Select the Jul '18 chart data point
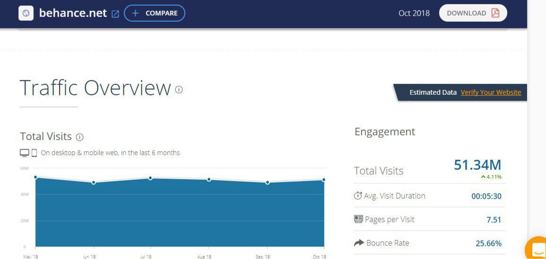This screenshot has height=259, width=546. click(x=150, y=178)
